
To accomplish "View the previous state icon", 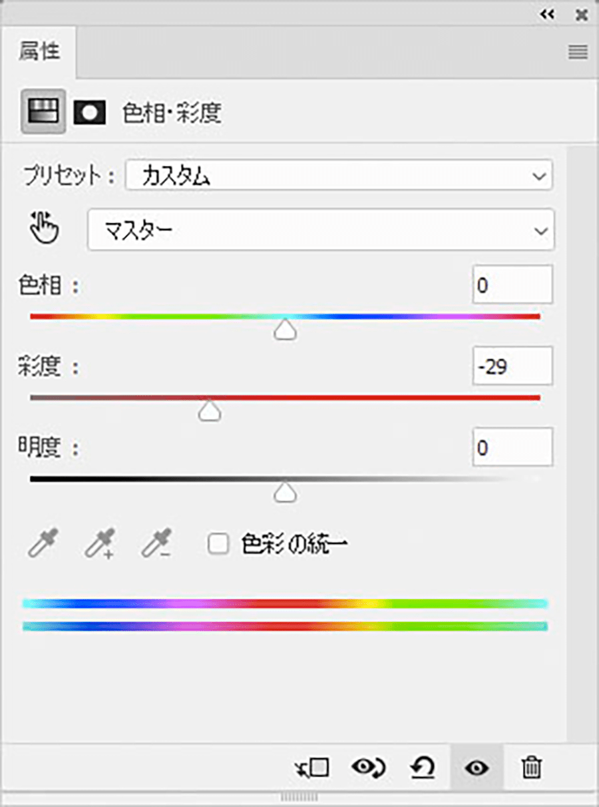I will pyautogui.click(x=369, y=768).
